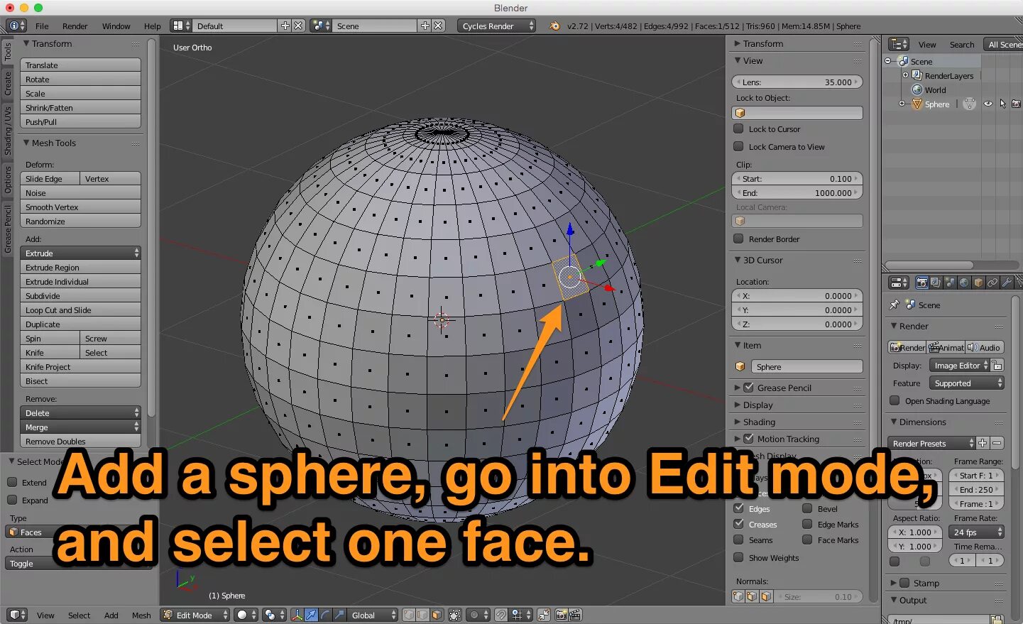Open the Image Editor display dropdown
This screenshot has width=1023, height=624.
959,366
